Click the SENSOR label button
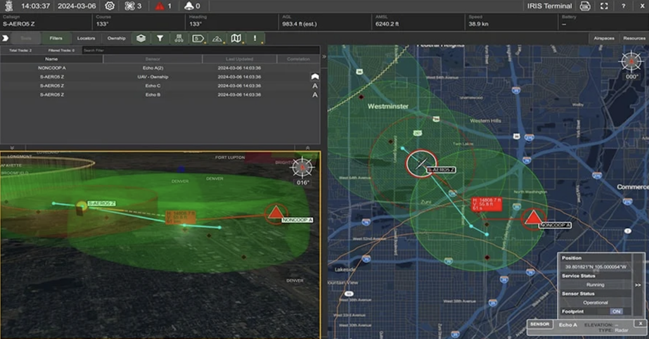Screen dimensions: 649x339 click(x=540, y=324)
